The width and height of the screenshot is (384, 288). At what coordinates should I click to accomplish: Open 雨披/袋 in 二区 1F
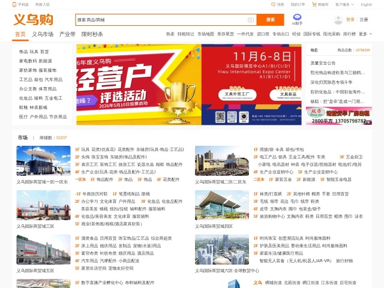click(x=265, y=149)
